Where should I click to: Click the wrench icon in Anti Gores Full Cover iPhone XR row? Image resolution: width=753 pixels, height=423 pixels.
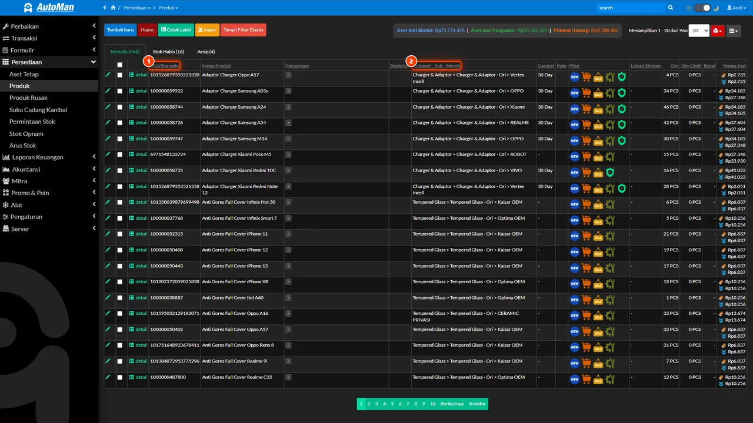pyautogui.click(x=610, y=284)
